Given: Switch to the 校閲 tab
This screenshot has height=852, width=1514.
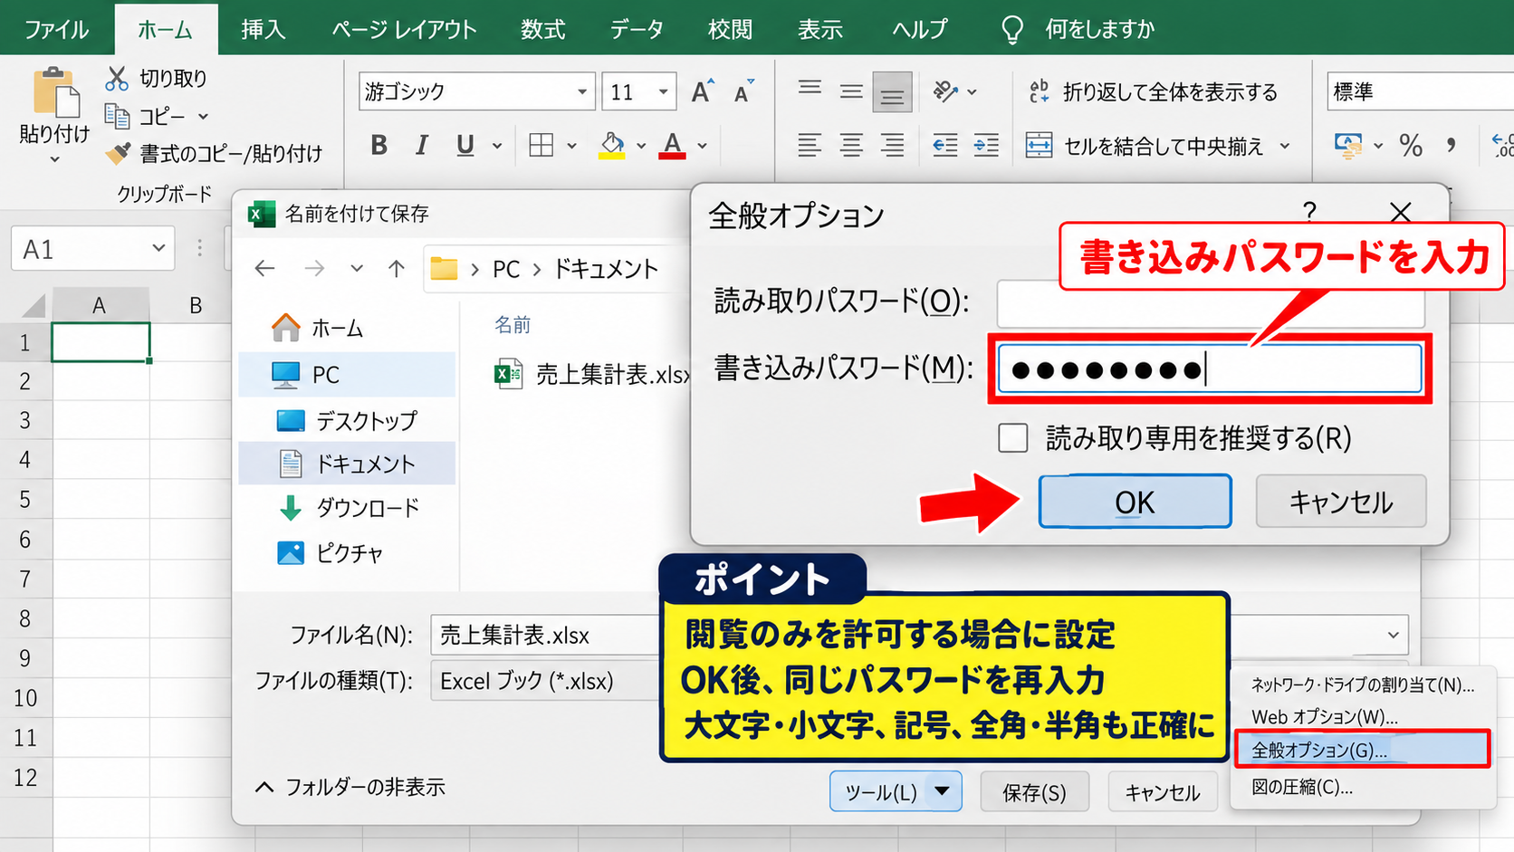Looking at the screenshot, I should click(730, 29).
